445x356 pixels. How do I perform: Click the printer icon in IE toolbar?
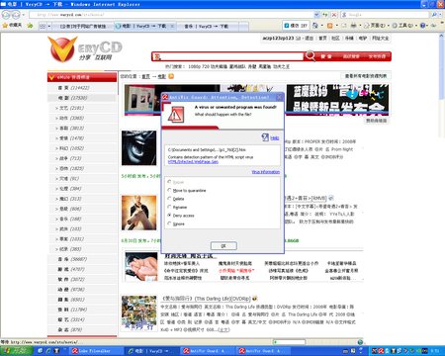354,26
